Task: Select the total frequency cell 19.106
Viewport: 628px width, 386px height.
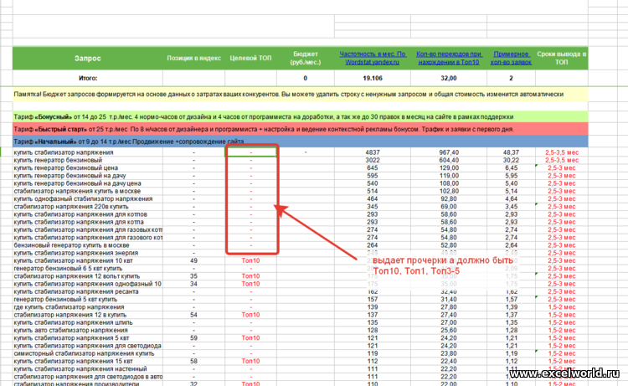Action: click(373, 78)
